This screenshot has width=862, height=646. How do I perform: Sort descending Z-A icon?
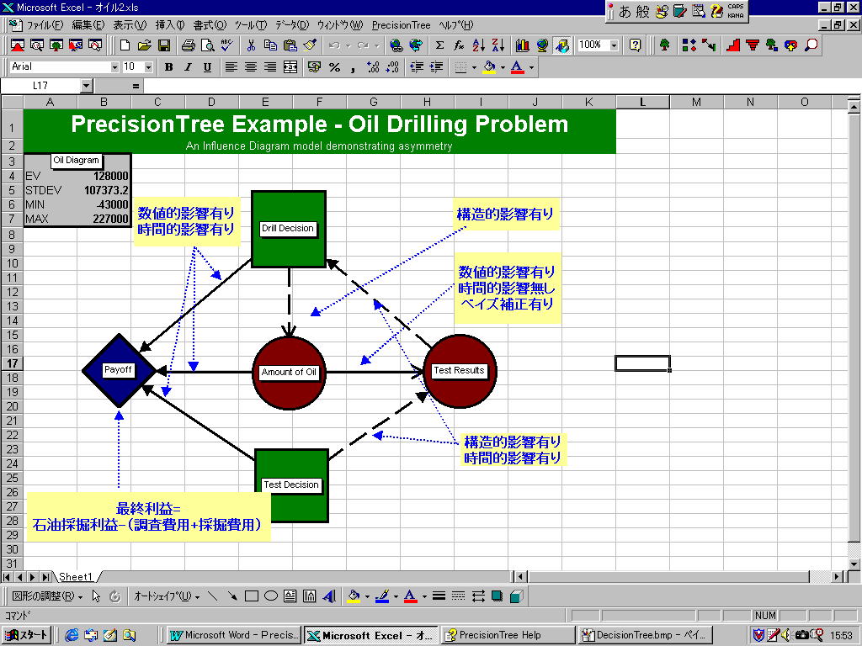[x=498, y=45]
